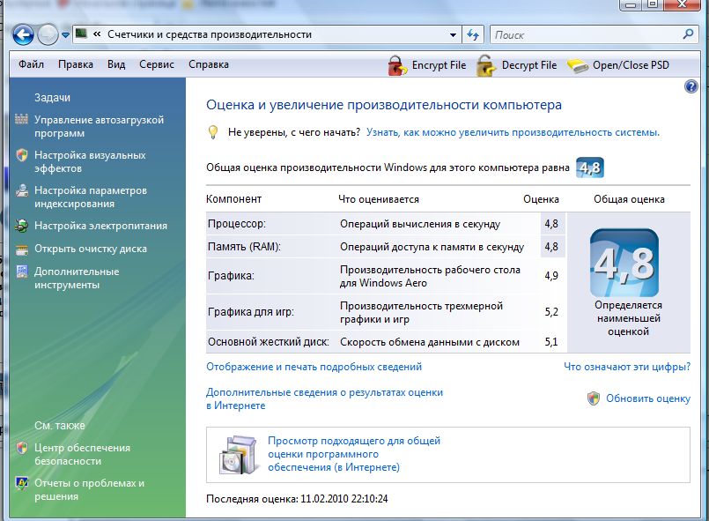Open Просмотр подходящего для общей оценки программного обеспечения
This screenshot has height=521, width=709.
click(x=354, y=454)
